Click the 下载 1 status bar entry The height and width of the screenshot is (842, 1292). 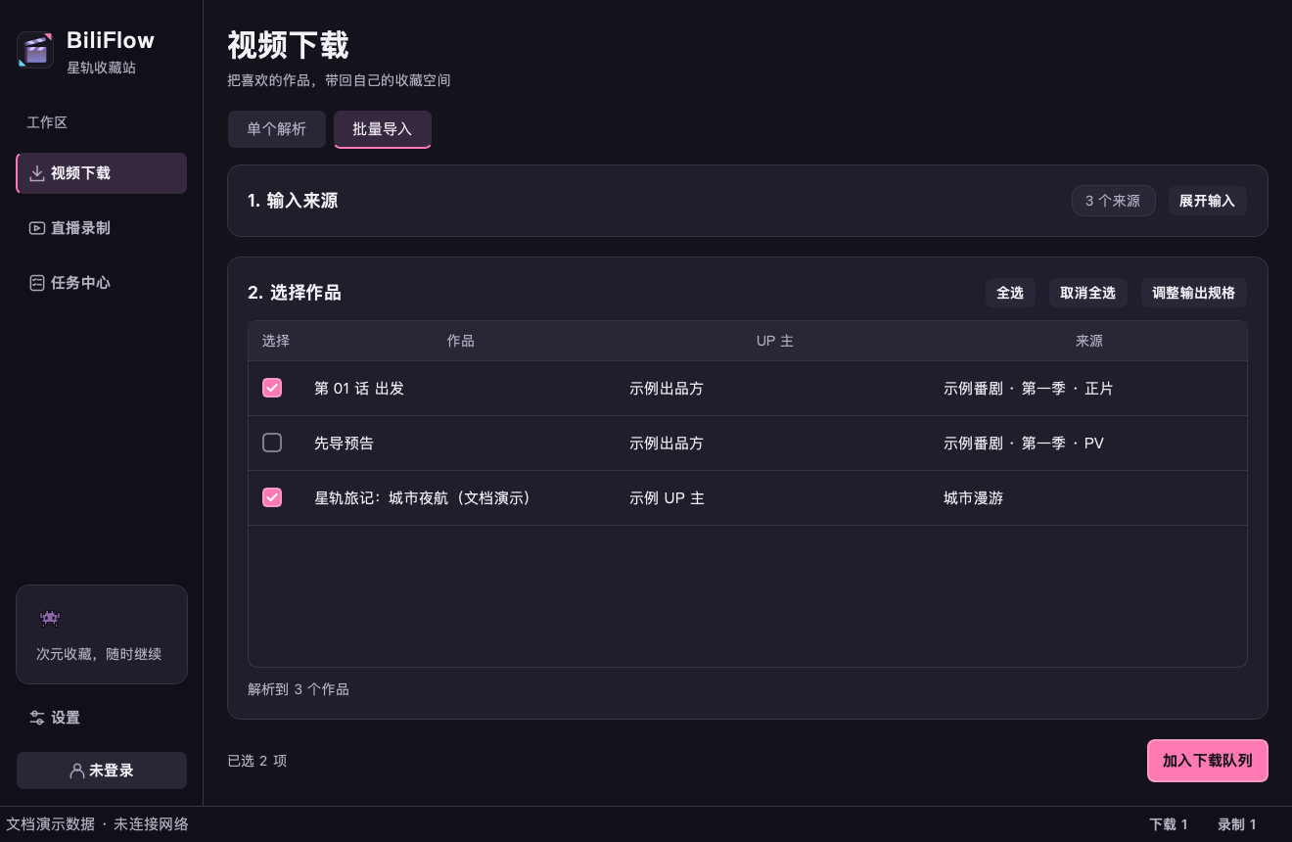point(1169,824)
